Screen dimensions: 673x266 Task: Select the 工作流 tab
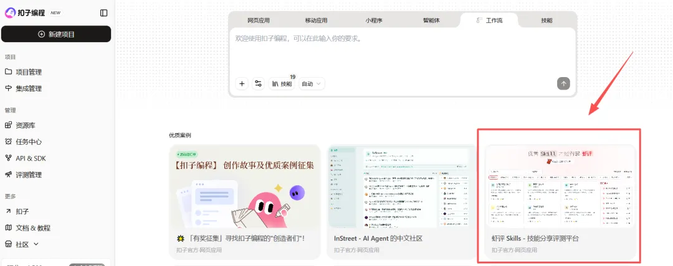[x=489, y=21]
